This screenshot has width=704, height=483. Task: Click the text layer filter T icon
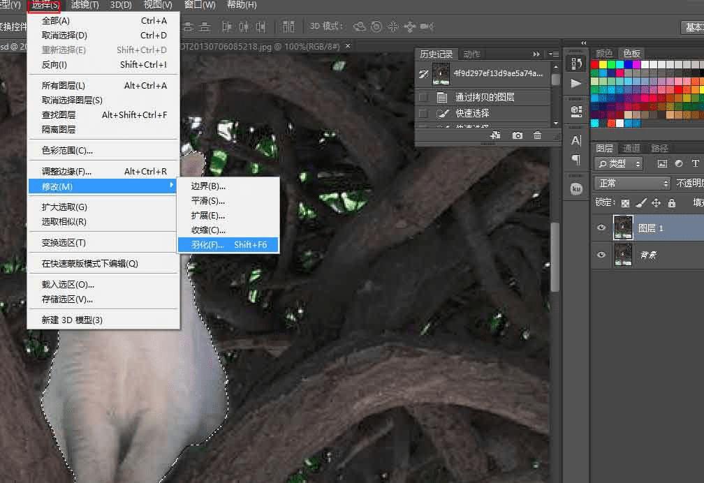(695, 163)
